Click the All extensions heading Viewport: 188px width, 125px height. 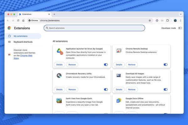(x=60, y=41)
